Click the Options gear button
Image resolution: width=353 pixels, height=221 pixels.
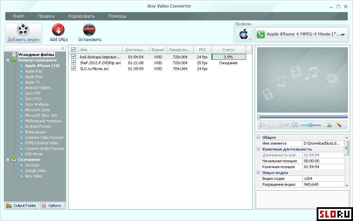tap(53, 205)
